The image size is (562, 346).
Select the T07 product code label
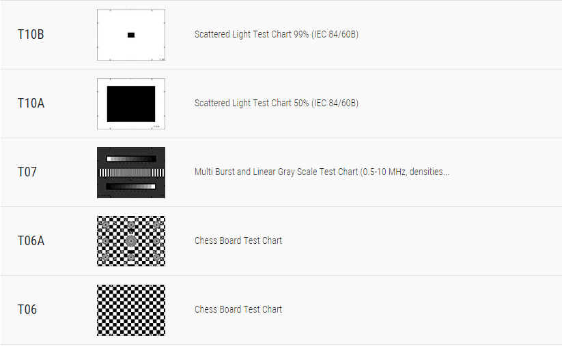(x=27, y=172)
